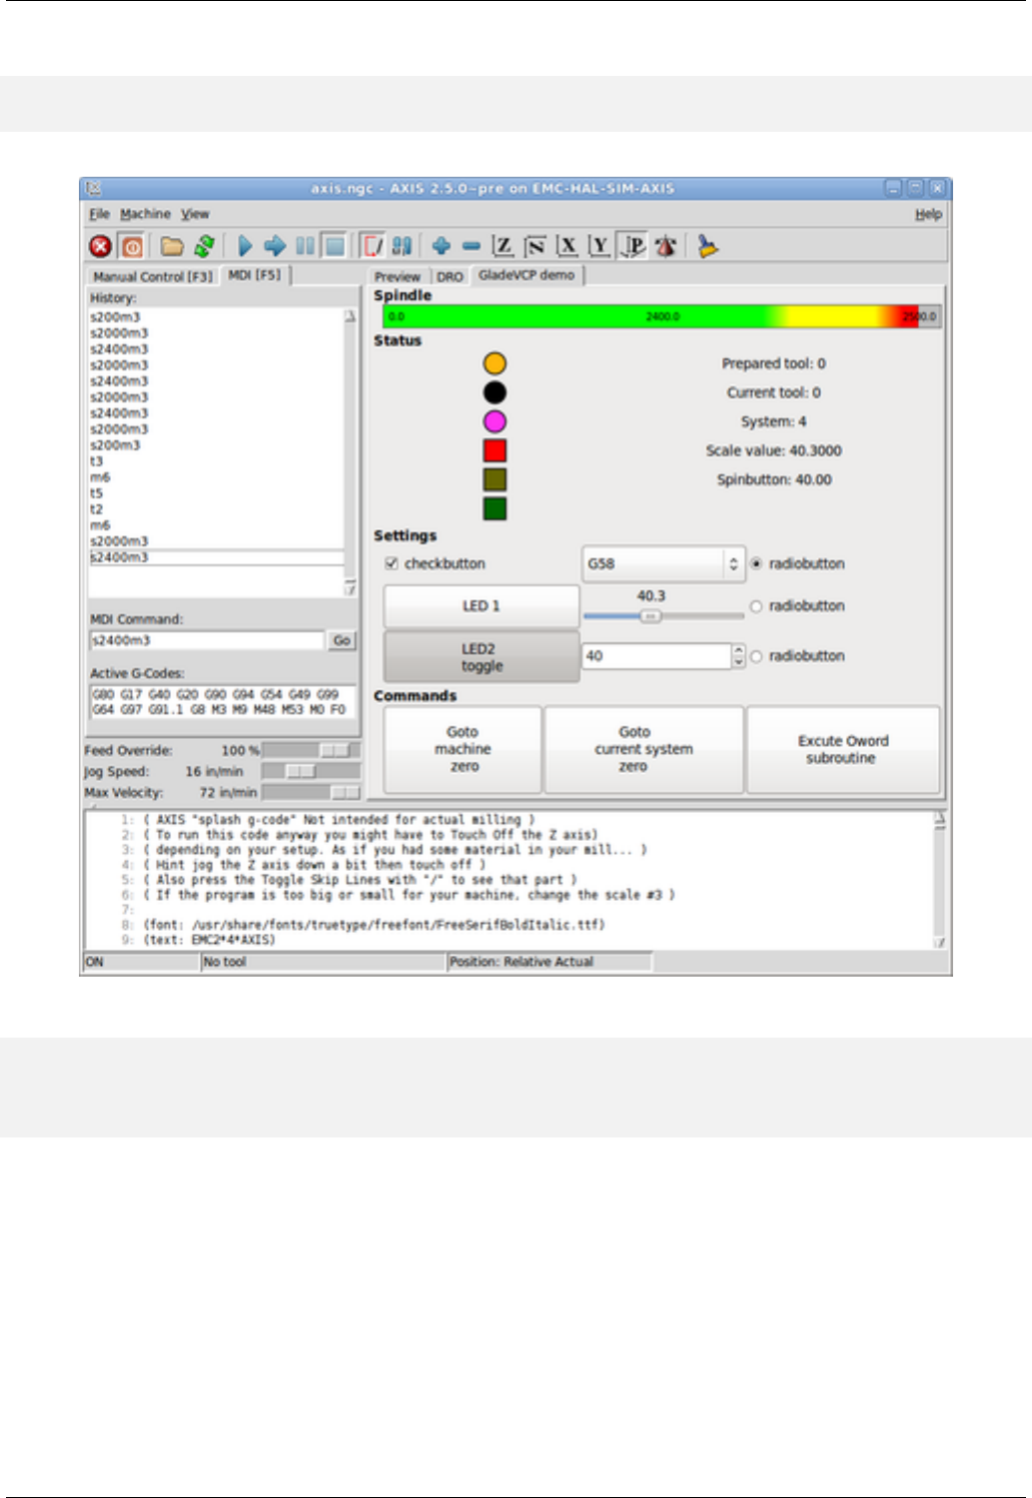The width and height of the screenshot is (1032, 1498).
Task: Switch to Z top view icon
Action: [x=504, y=246]
